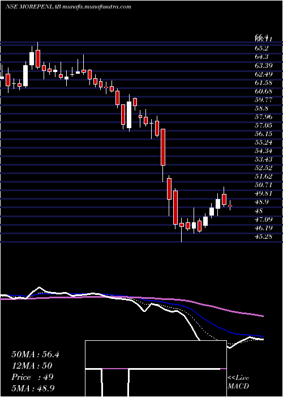Click the 12MA : 50 label

pyautogui.click(x=32, y=366)
